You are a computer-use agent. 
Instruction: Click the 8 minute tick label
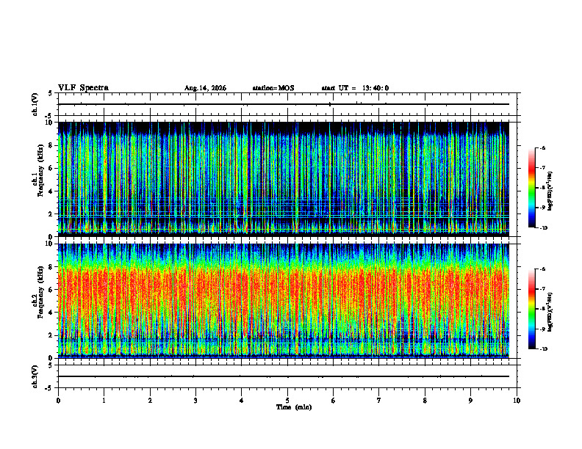[x=425, y=401]
